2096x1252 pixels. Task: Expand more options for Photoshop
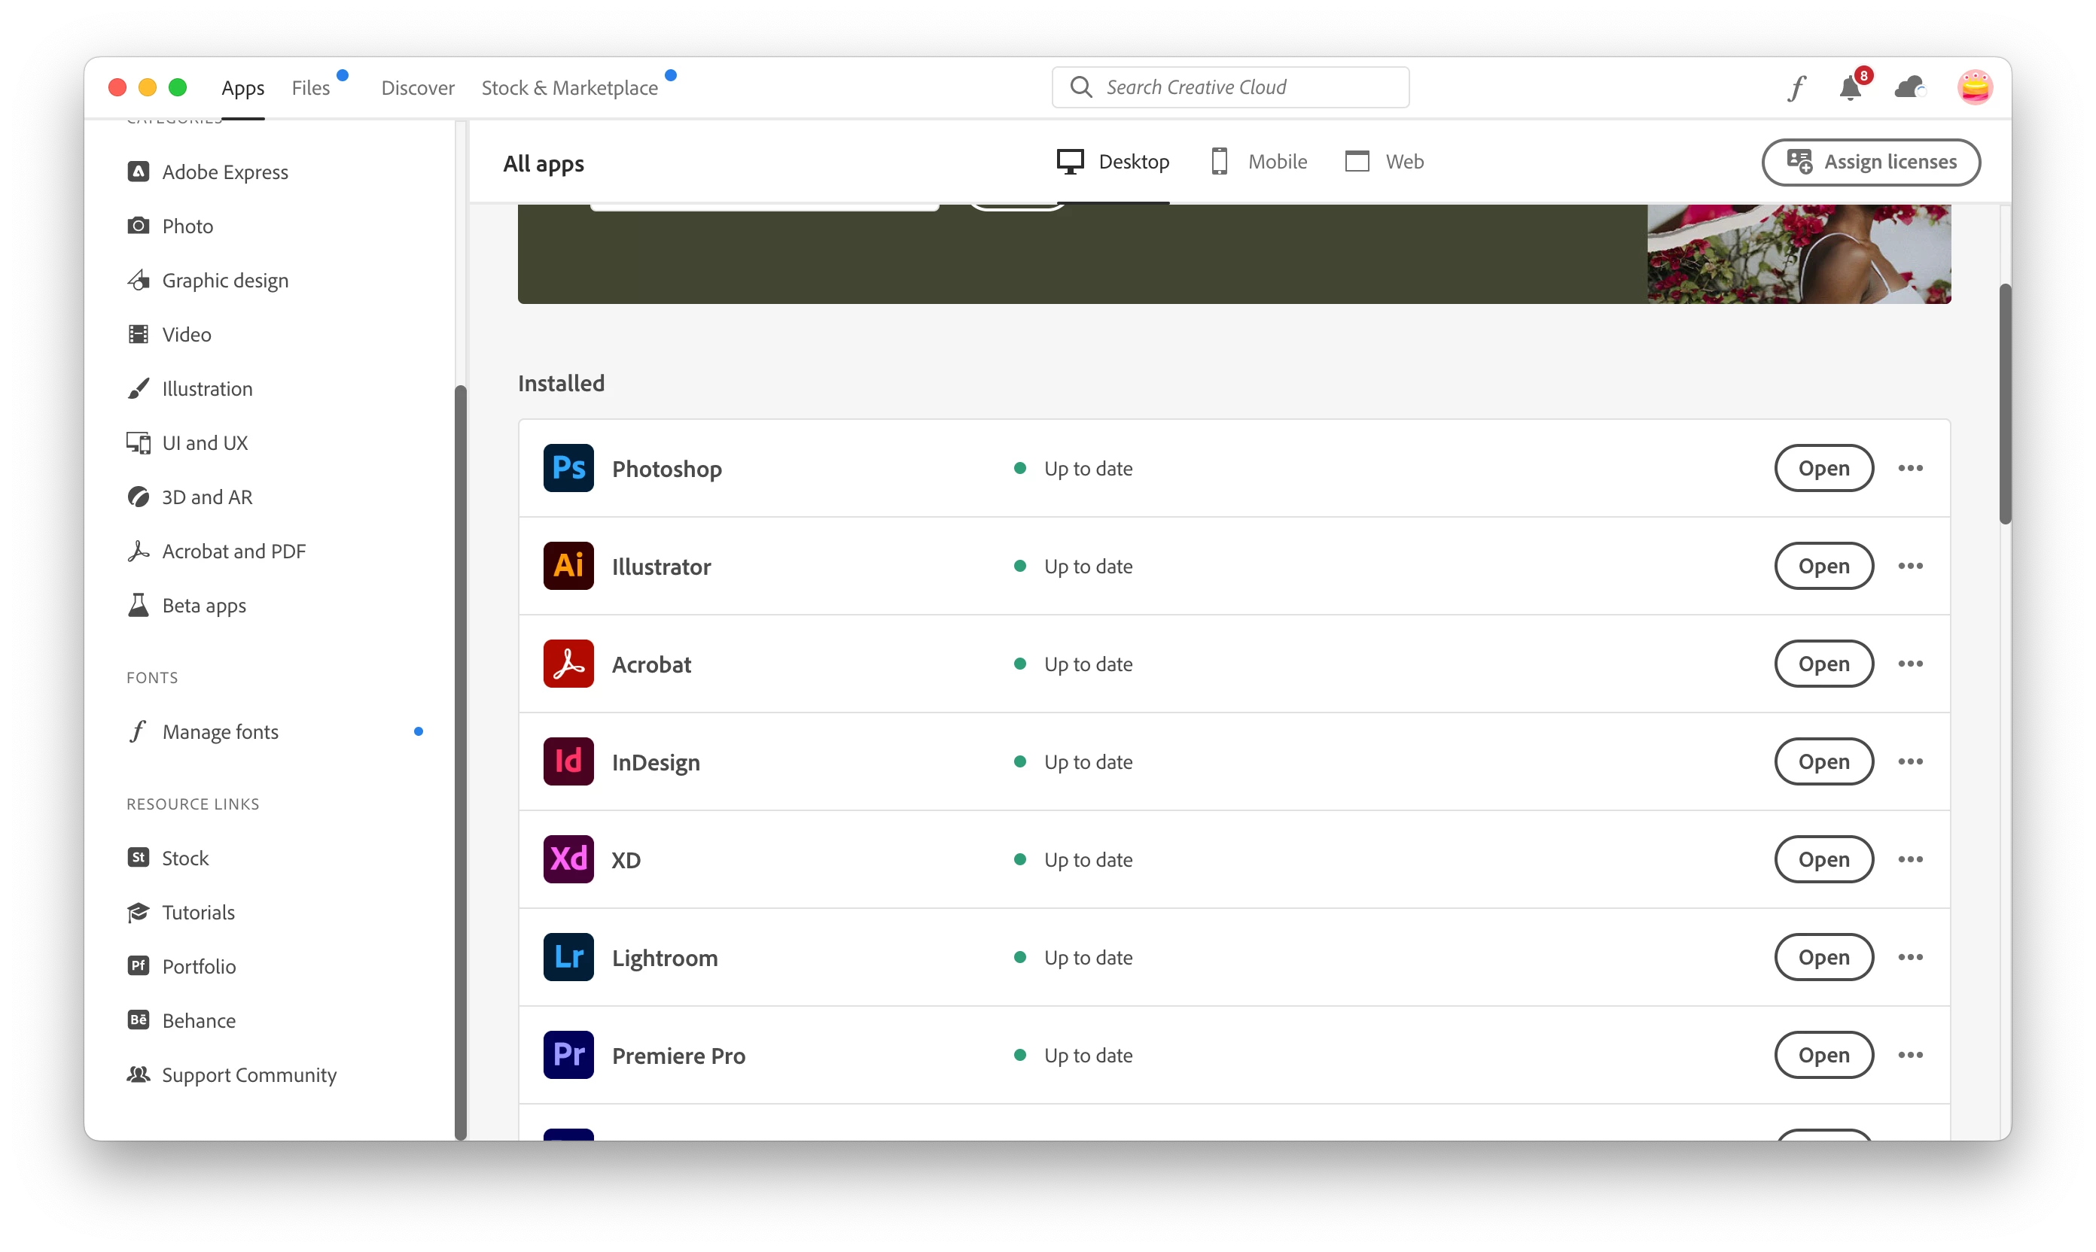[x=1910, y=468]
